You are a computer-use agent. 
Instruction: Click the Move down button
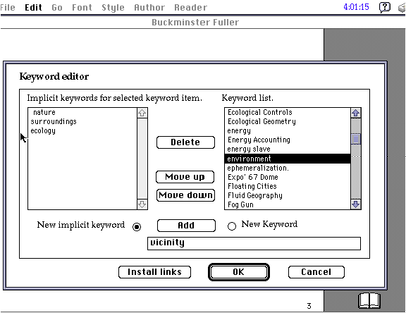tap(185, 195)
